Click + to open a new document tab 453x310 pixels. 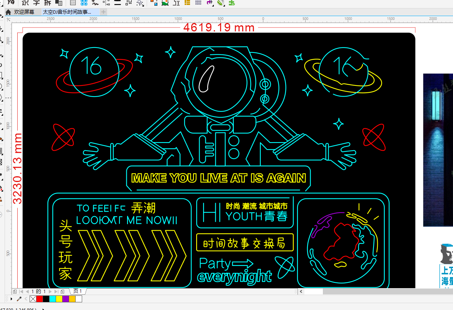(103, 11)
